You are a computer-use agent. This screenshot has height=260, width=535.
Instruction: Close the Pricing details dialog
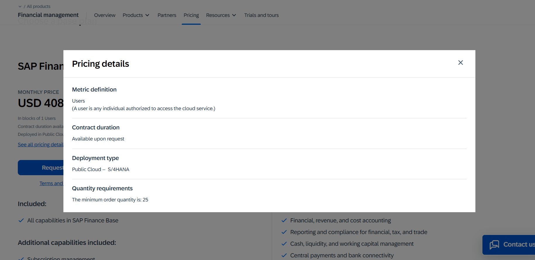[x=460, y=63]
